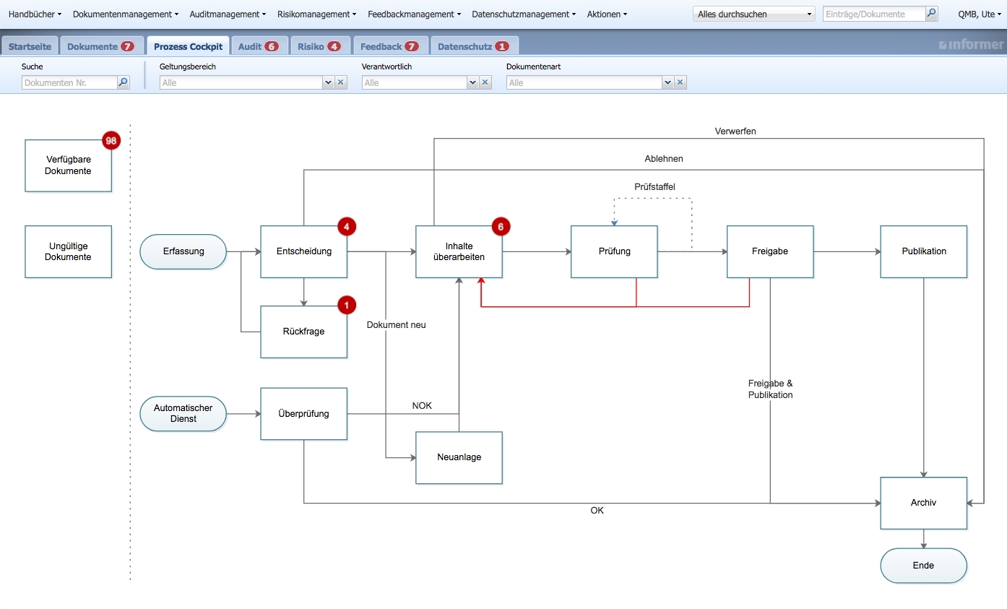Select the Prüfung process step

click(x=615, y=251)
